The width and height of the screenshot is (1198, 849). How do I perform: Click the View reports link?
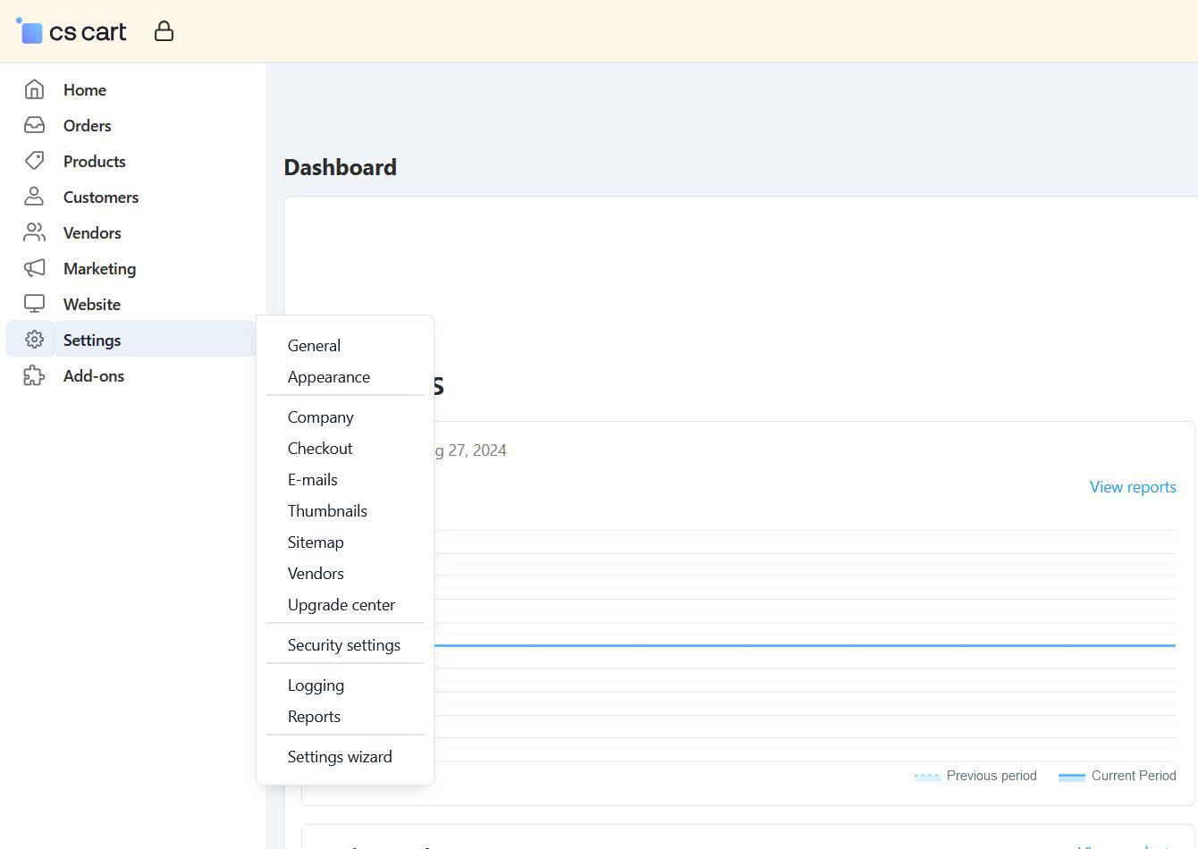coord(1133,487)
